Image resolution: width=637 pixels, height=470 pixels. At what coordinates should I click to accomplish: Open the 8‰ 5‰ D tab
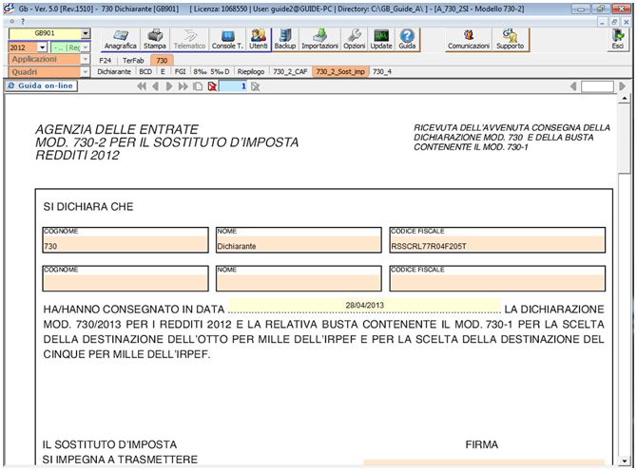pos(211,72)
